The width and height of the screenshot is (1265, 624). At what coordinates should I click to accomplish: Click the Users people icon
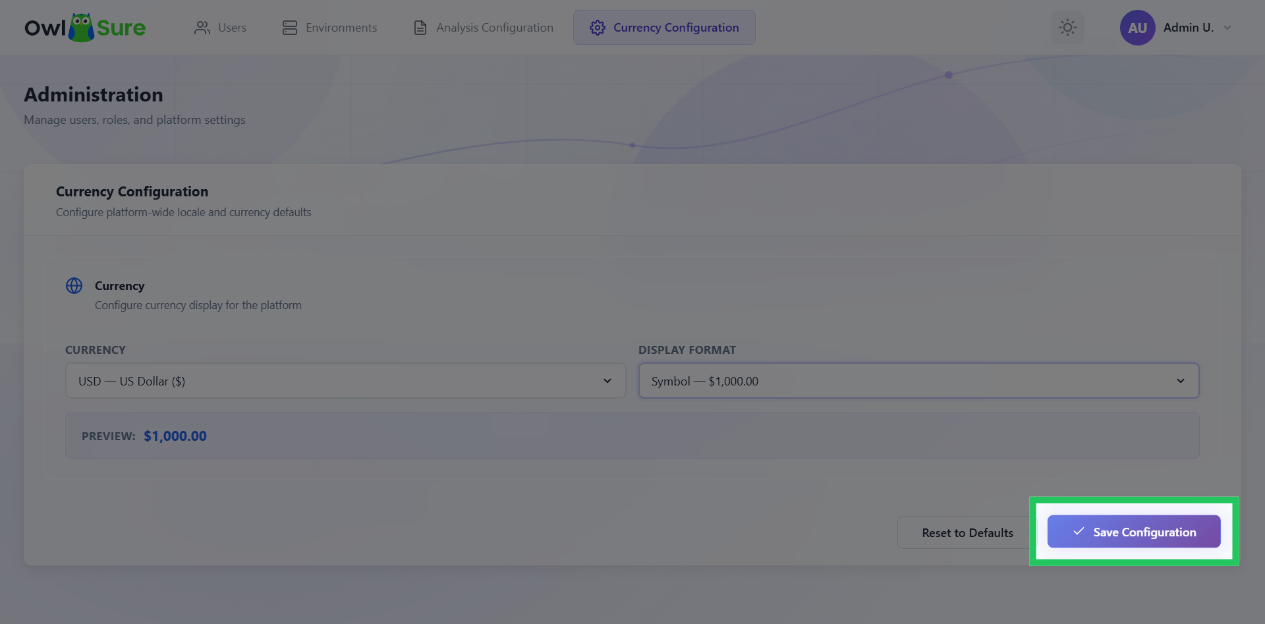(x=202, y=28)
